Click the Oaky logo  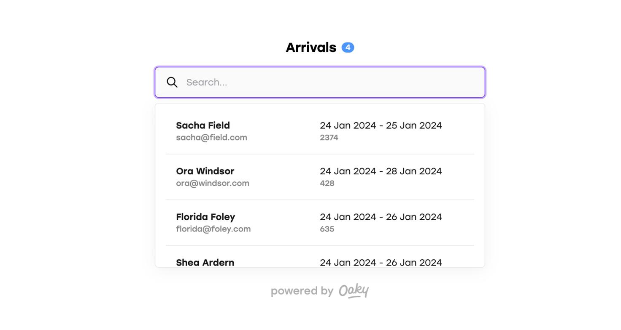click(x=354, y=291)
